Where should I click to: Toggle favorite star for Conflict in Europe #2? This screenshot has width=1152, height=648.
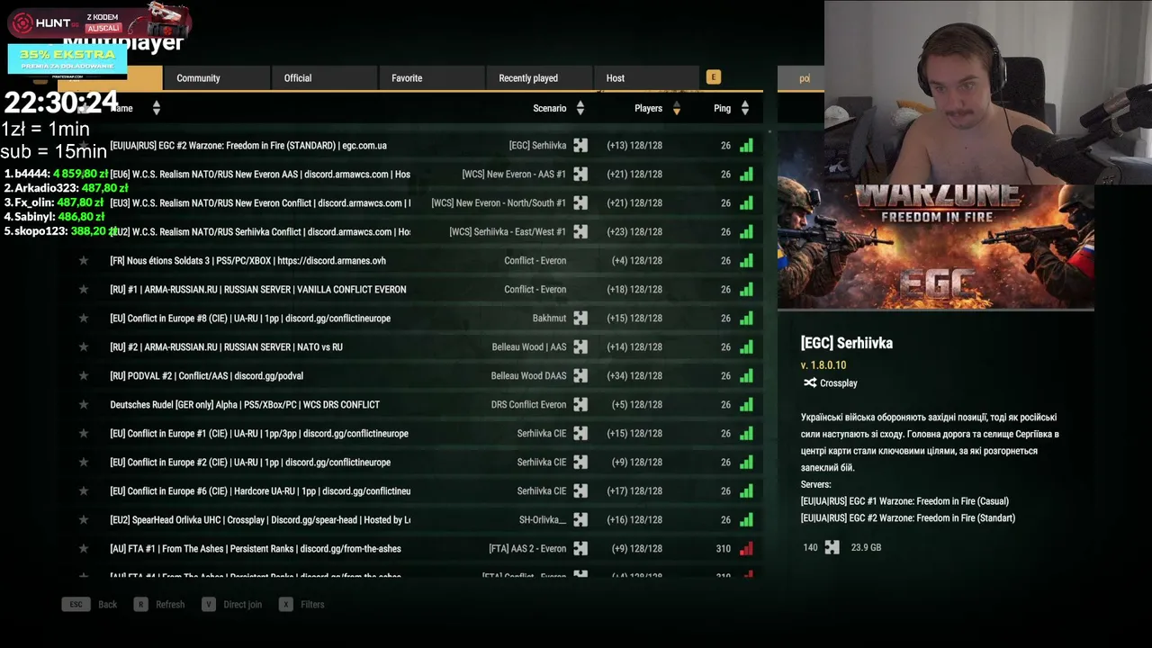(x=84, y=463)
